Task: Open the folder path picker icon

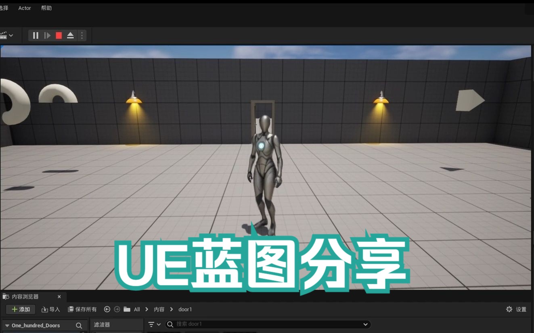Action: point(127,309)
